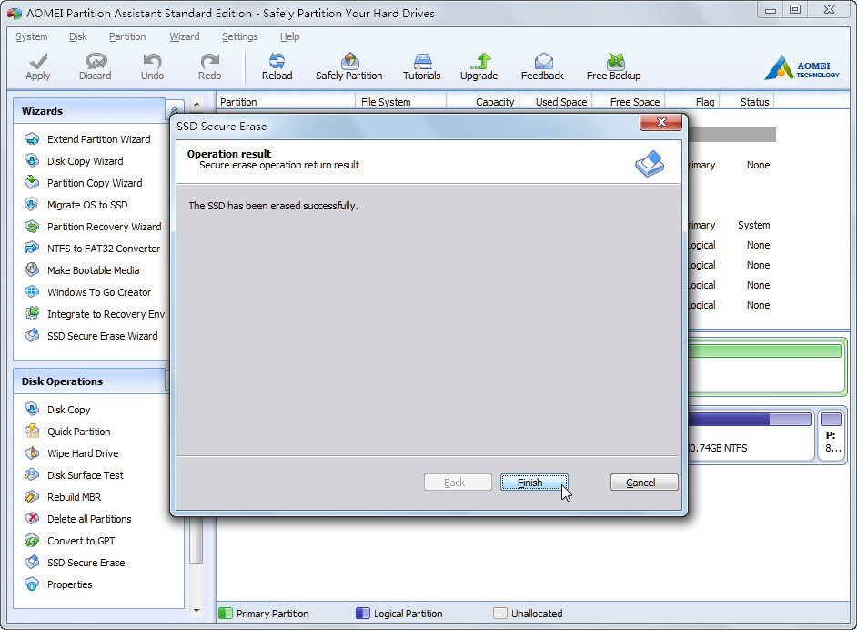Click the Disk Surface Test icon

pyautogui.click(x=32, y=474)
